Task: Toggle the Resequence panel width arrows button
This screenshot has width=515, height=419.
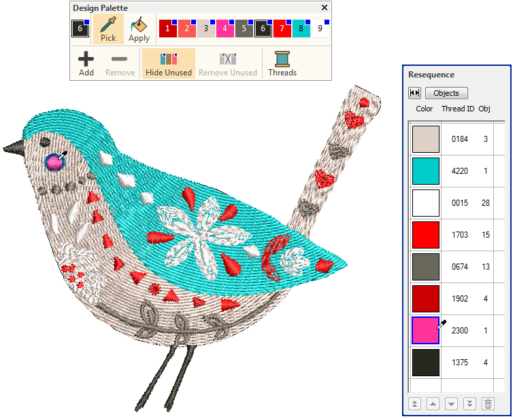Action: pyautogui.click(x=414, y=93)
